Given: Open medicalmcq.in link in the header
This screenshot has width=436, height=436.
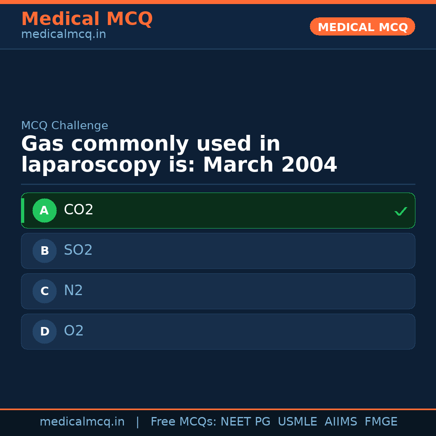Looking at the screenshot, I should [x=63, y=35].
